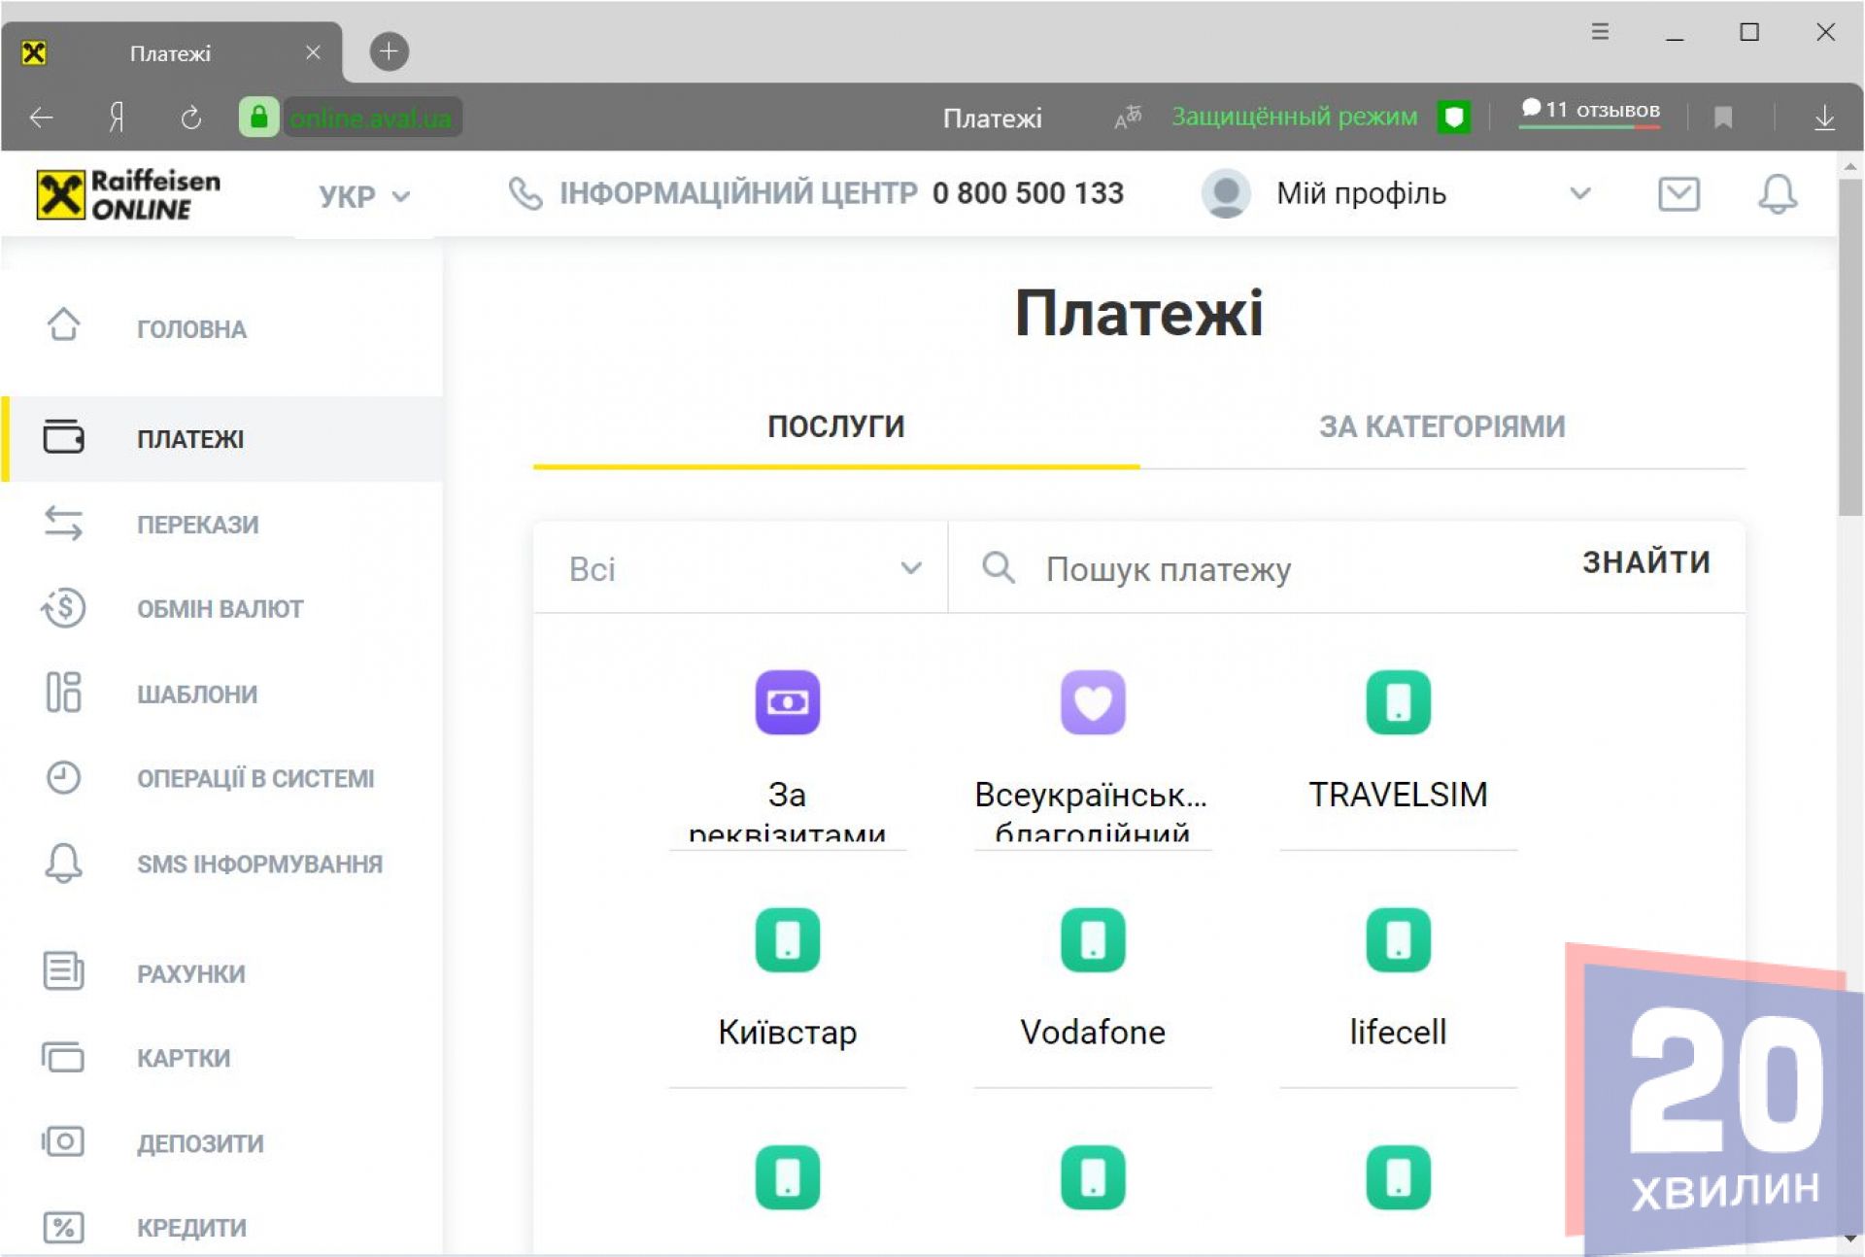1865x1257 pixels.
Task: Click the За реквізитами payment icon
Action: pos(787,702)
